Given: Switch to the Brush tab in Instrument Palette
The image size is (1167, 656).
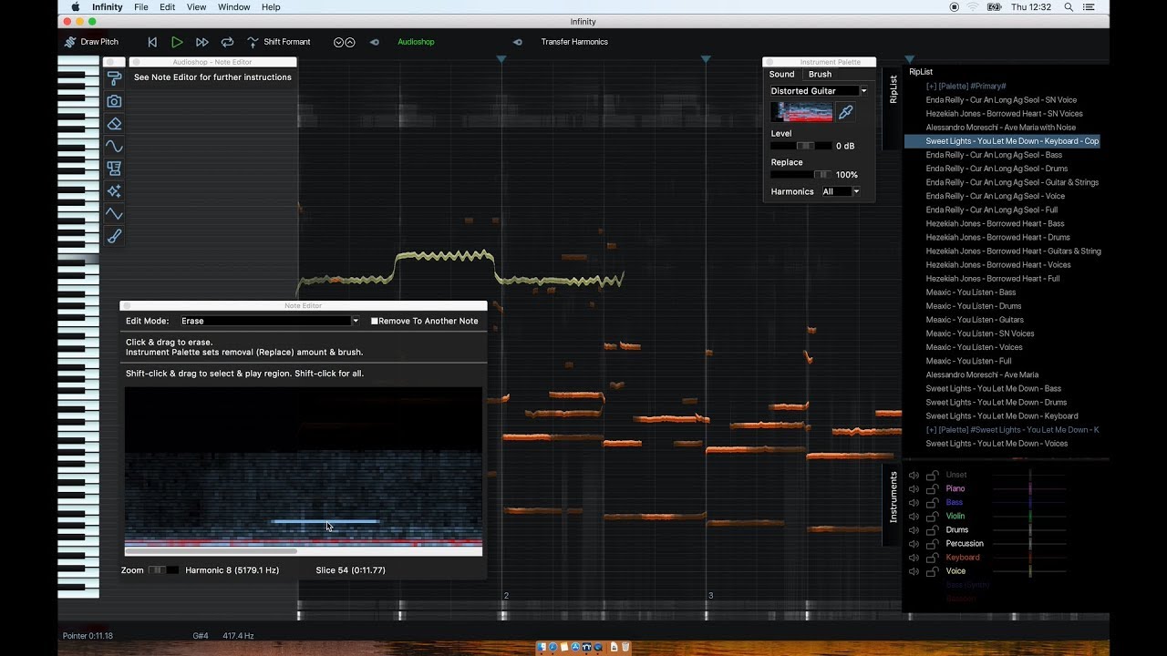Looking at the screenshot, I should pos(820,75).
